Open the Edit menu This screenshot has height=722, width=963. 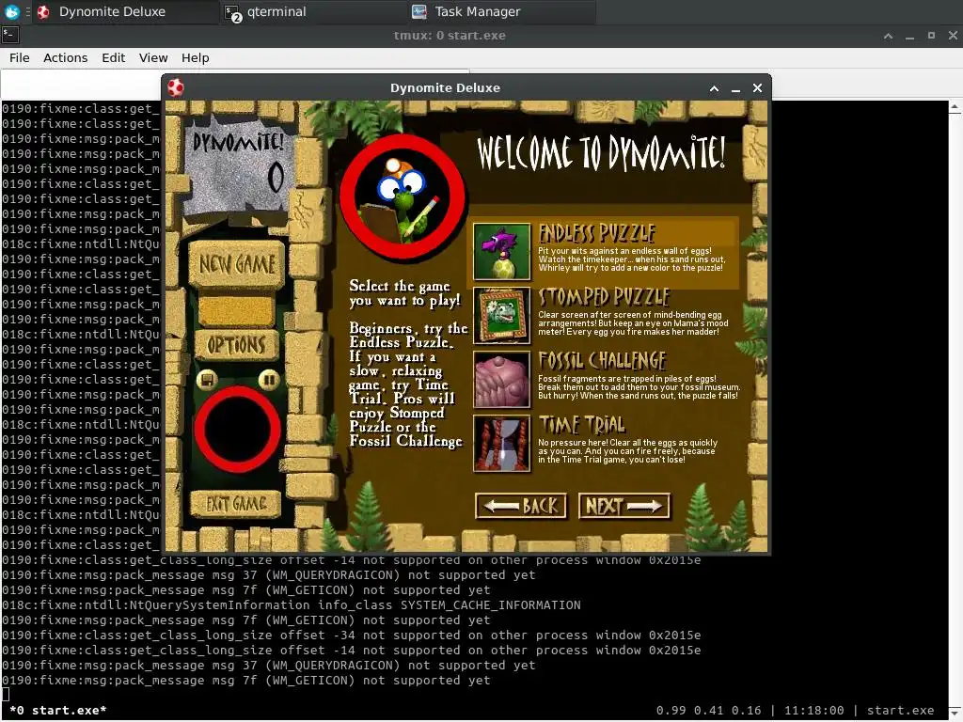pyautogui.click(x=113, y=57)
